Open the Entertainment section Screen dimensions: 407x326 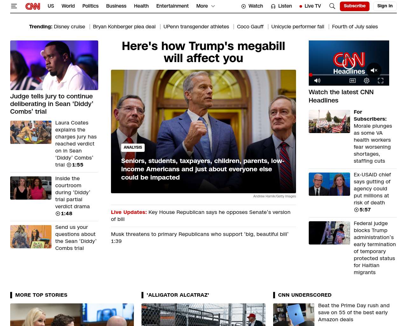coord(172,6)
